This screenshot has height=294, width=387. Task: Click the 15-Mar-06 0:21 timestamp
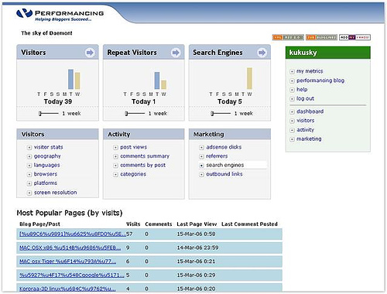click(196, 262)
